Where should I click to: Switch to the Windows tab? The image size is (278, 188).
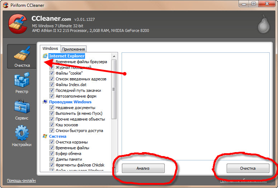click(x=50, y=48)
